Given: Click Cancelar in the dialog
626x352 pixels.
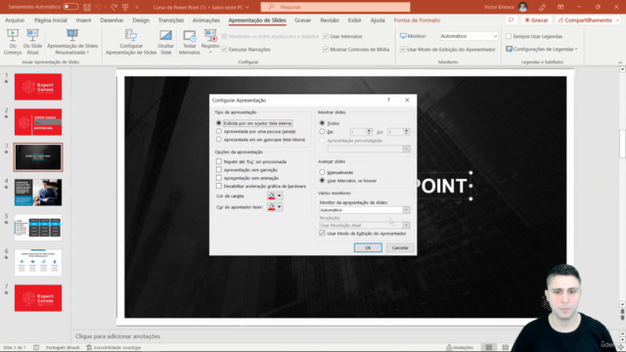Looking at the screenshot, I should click(400, 247).
